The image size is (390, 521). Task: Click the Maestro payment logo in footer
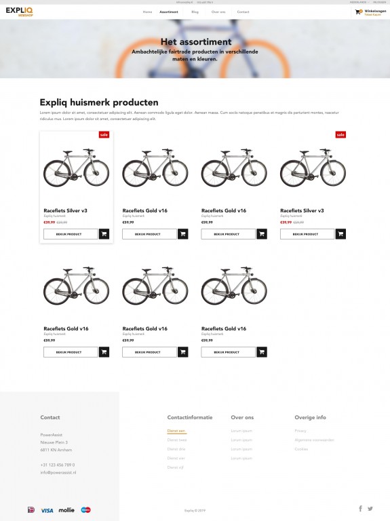click(x=85, y=509)
